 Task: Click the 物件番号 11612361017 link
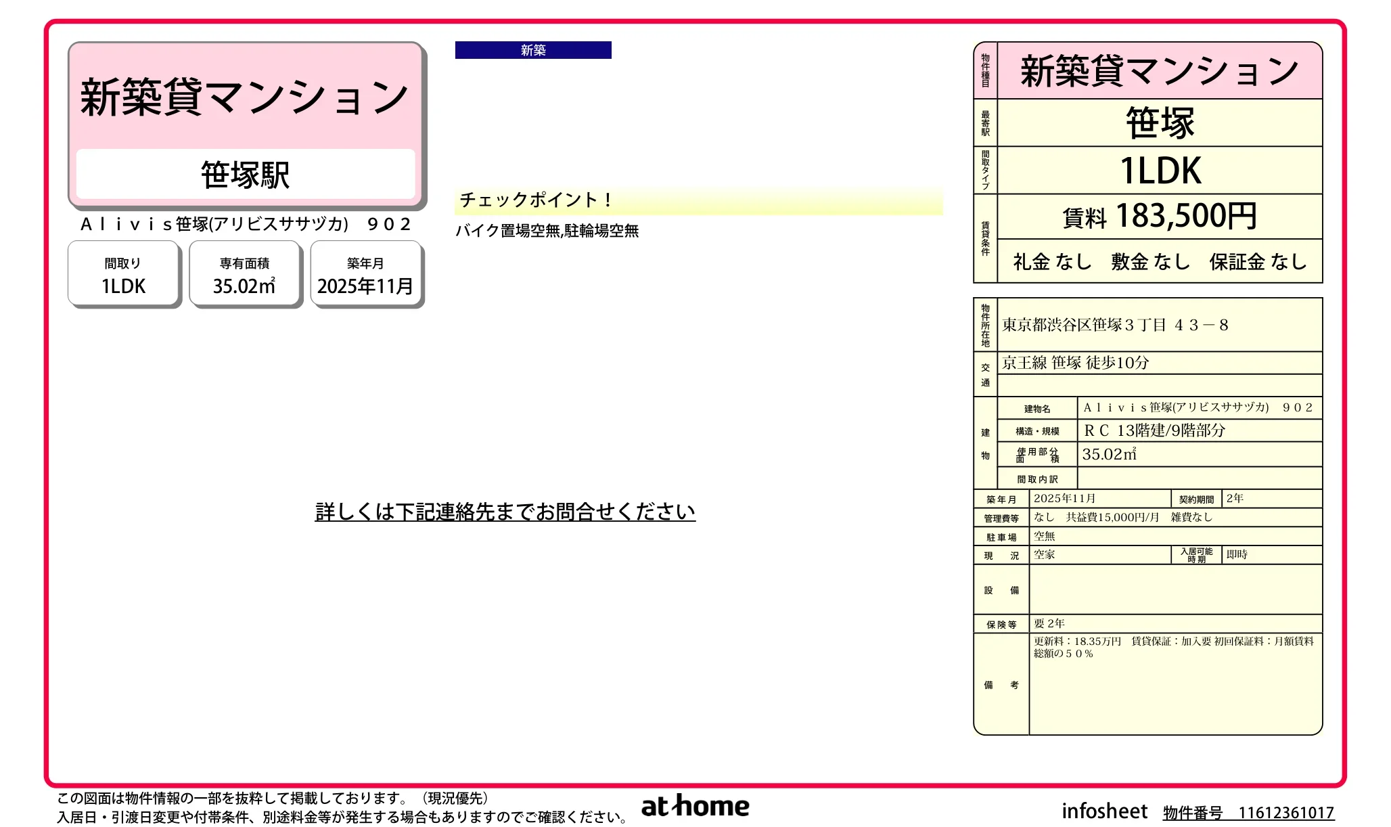(x=1248, y=812)
